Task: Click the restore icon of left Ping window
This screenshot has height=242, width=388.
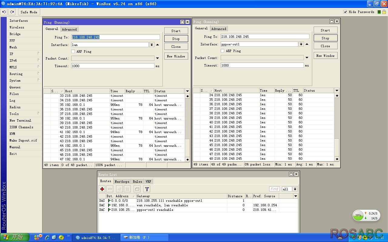Action: [x=182, y=22]
